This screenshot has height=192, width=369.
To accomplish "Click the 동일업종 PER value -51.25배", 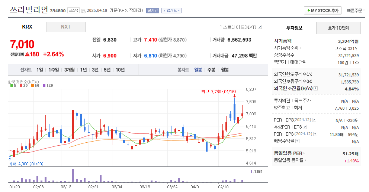I will [350, 154].
